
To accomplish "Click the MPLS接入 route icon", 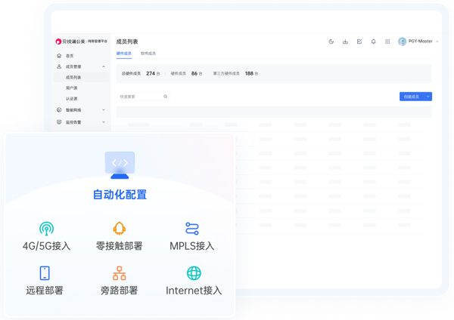I will click(x=192, y=229).
